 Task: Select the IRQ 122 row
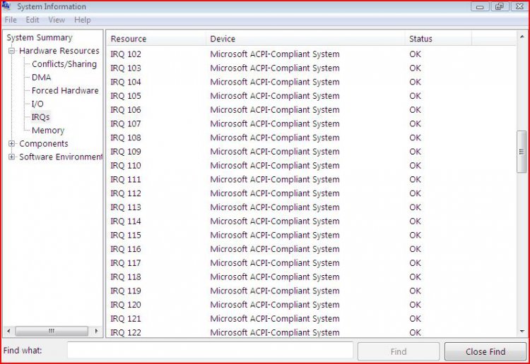[x=312, y=332]
